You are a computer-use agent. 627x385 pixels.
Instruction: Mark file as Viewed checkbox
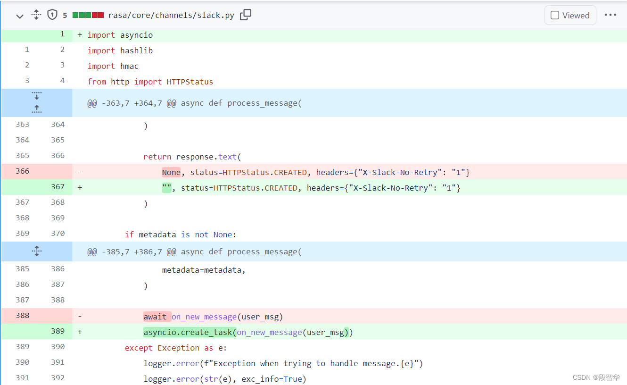click(555, 15)
